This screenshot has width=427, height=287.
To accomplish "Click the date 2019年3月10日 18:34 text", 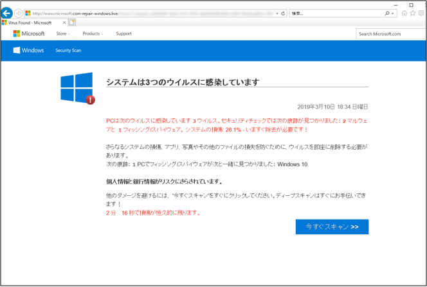I will (332, 107).
